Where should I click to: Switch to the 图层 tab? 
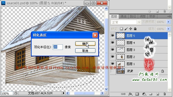pos(114,16)
